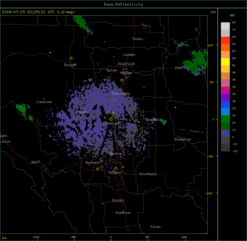Viewport: 247px width, 241px height.
Task: Select the Olds map label
Action: click(111, 113)
